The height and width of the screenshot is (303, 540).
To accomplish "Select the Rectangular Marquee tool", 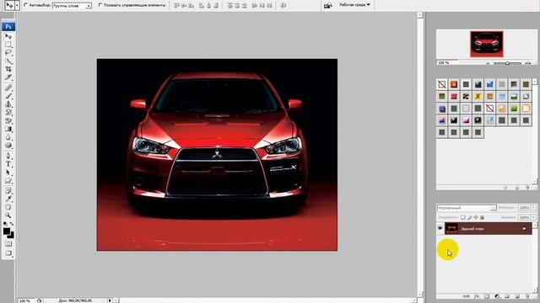I will [x=8, y=45].
